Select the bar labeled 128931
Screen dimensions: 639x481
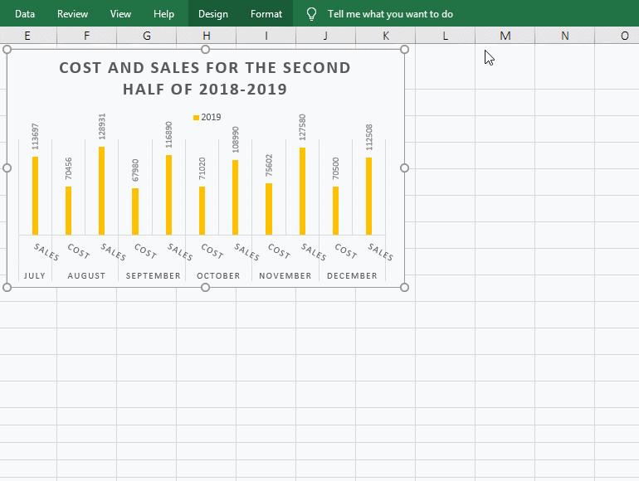[x=102, y=191]
